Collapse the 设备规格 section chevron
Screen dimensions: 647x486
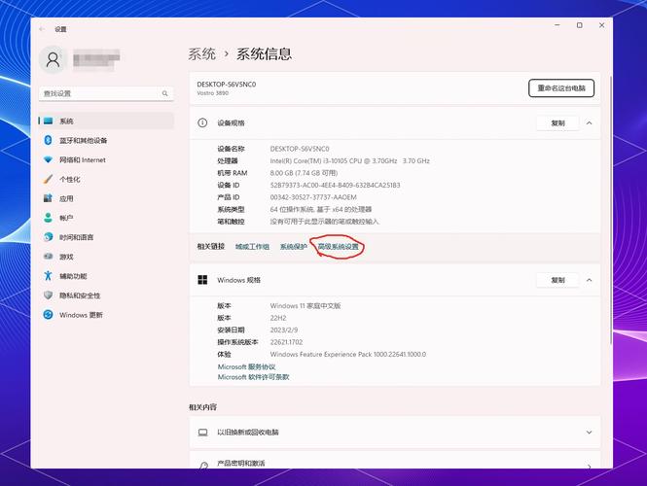coord(590,122)
